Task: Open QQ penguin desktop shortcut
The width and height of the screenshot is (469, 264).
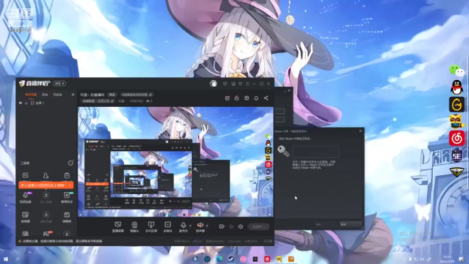Action: coord(457,87)
